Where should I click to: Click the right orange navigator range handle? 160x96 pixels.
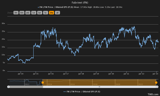(156, 82)
